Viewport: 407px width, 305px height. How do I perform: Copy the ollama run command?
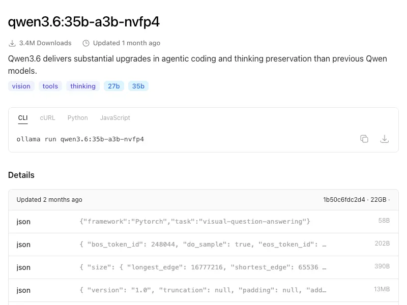click(364, 139)
